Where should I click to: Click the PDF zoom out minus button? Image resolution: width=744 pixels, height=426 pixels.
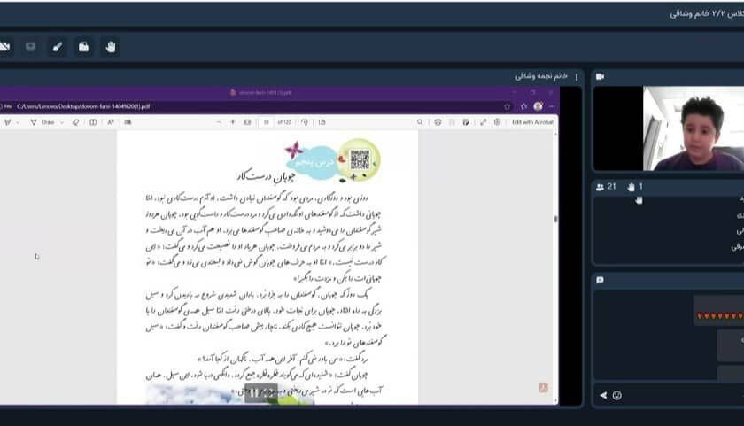pos(218,122)
